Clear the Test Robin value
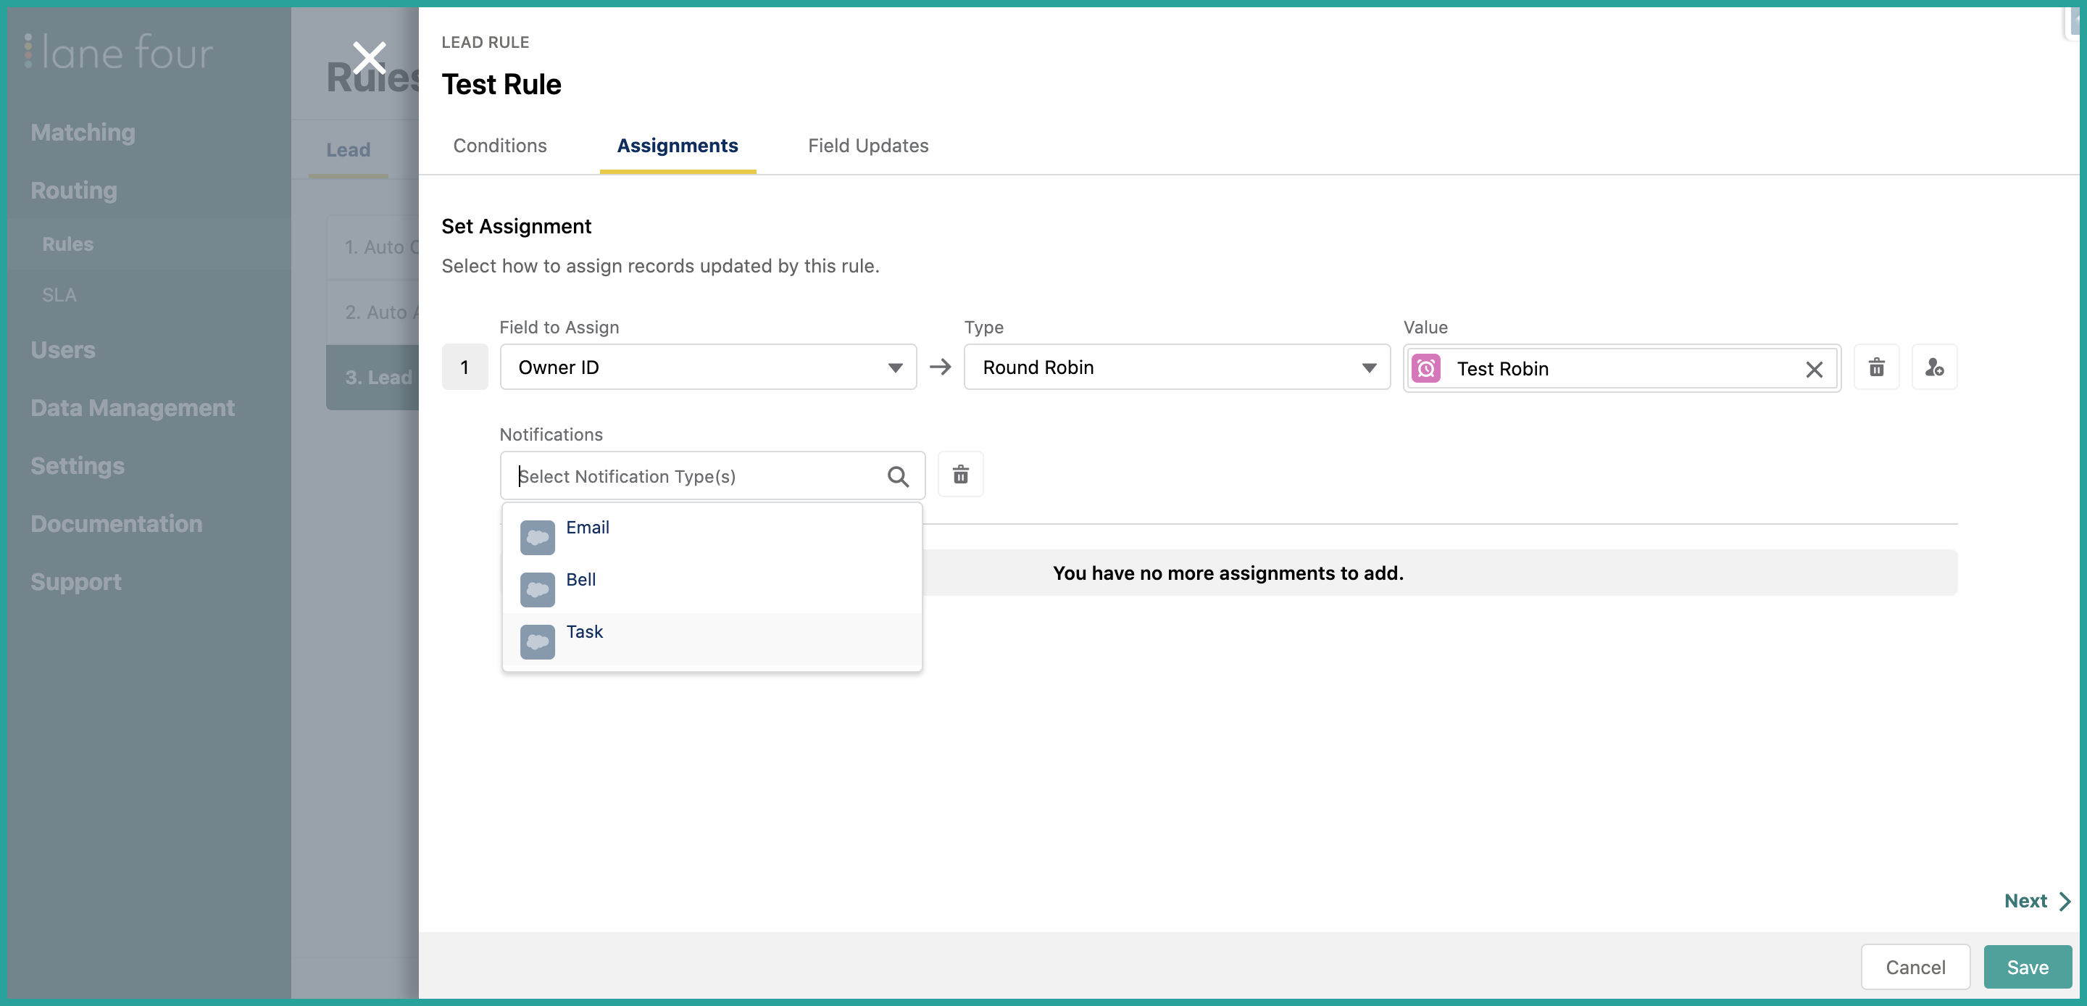 click(x=1814, y=370)
